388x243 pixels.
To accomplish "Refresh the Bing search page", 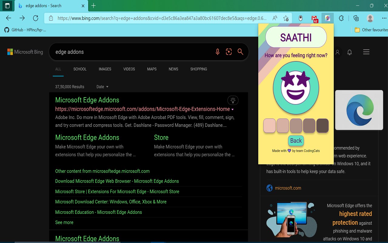I will tap(35, 18).
